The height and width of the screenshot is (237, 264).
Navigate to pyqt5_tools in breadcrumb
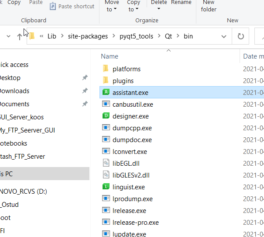pos(137,36)
